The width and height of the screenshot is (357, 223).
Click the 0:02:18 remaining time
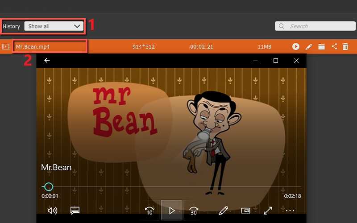pyautogui.click(x=293, y=196)
